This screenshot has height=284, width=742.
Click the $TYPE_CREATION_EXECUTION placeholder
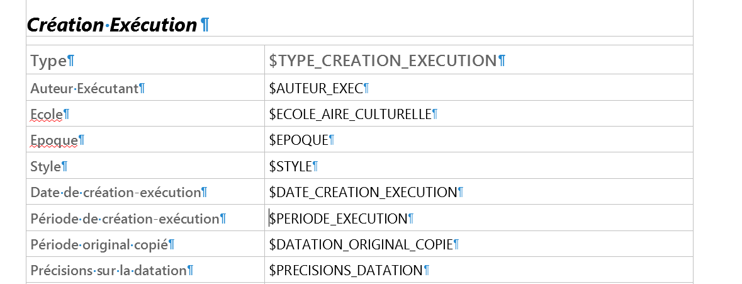tap(383, 60)
